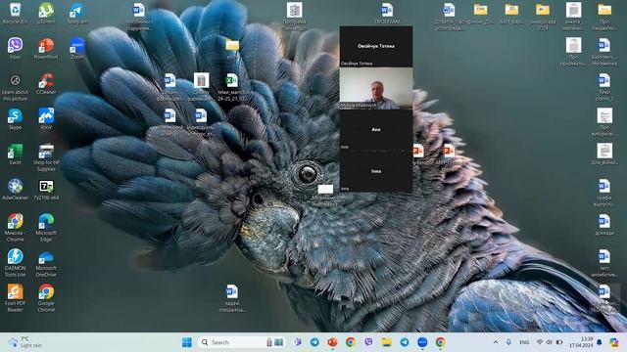This screenshot has height=352, width=627.
Task: Click the volume speaker tray icon
Action: tap(550, 342)
